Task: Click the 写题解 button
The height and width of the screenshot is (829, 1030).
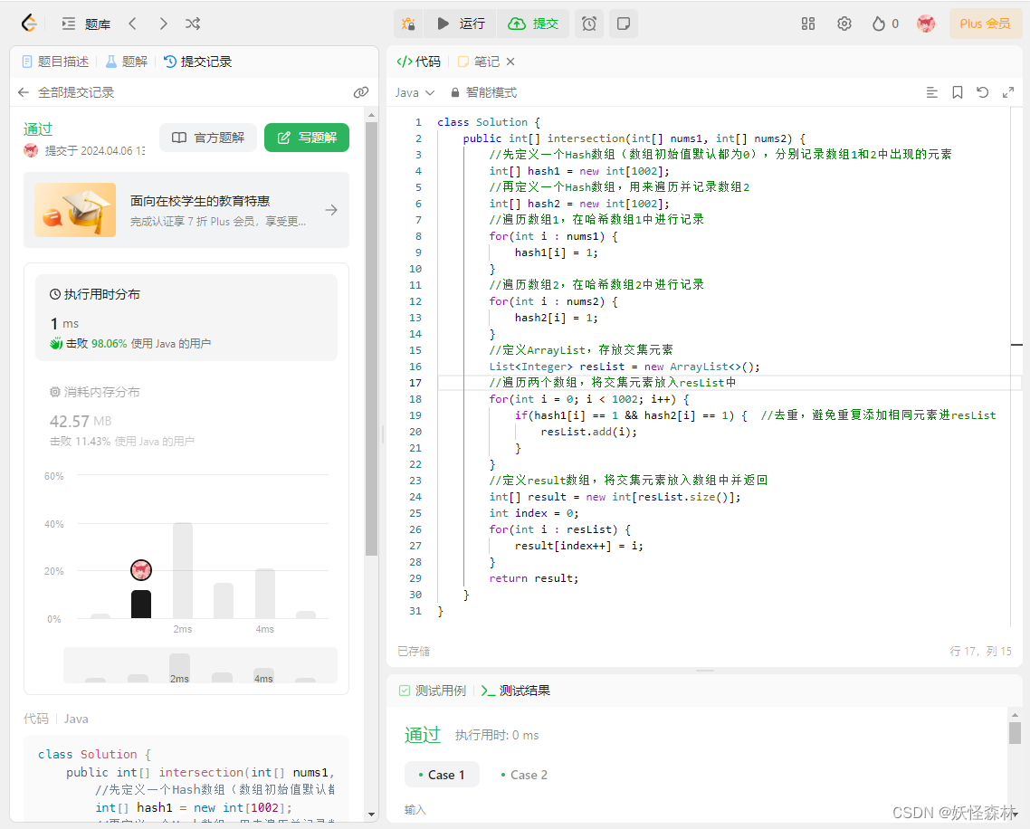Action: tap(307, 138)
